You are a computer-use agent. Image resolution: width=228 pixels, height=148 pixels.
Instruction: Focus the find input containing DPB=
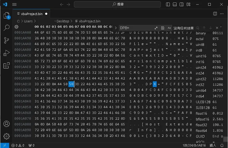pyautogui.click(x=136, y=28)
